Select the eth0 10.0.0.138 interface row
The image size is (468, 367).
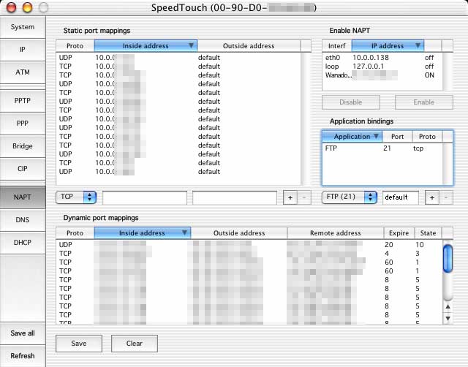382,58
